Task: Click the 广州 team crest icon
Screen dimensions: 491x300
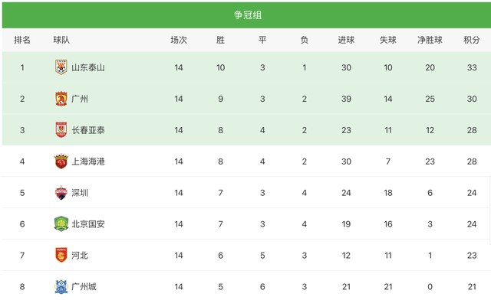Action: 61,99
